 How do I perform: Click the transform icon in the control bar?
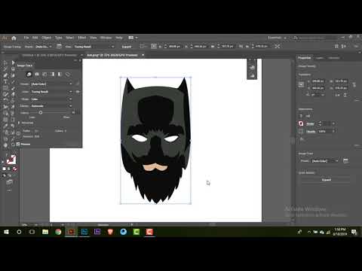(154, 46)
